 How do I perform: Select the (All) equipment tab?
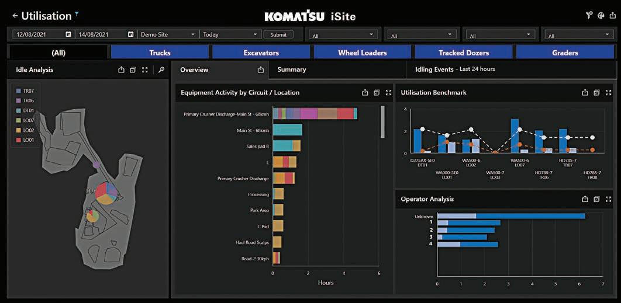coord(58,52)
